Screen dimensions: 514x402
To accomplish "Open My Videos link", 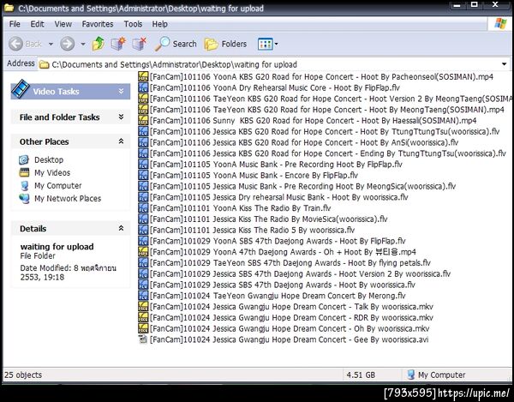I will pyautogui.click(x=52, y=173).
